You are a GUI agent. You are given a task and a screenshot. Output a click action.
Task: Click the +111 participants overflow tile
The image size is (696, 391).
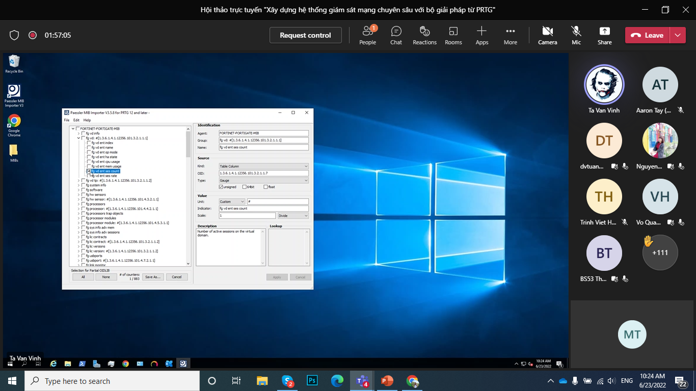660,253
